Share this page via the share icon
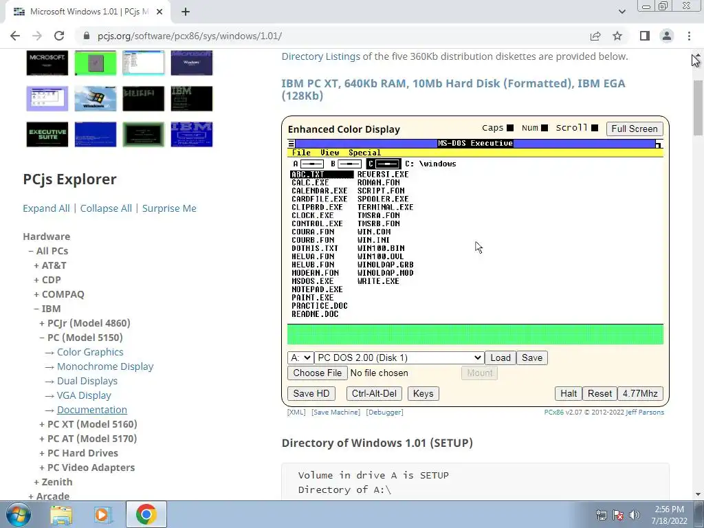Viewport: 704px width, 528px height. click(x=595, y=36)
